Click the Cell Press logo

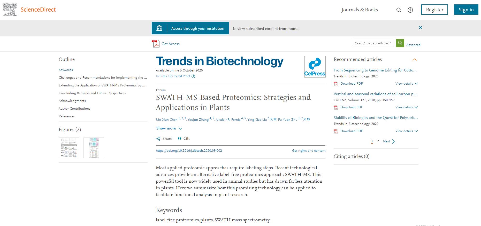point(315,67)
